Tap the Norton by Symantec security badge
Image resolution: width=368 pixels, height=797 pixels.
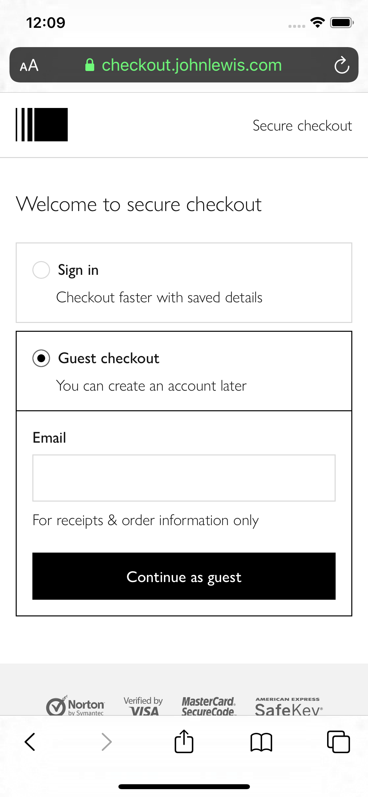point(76,705)
